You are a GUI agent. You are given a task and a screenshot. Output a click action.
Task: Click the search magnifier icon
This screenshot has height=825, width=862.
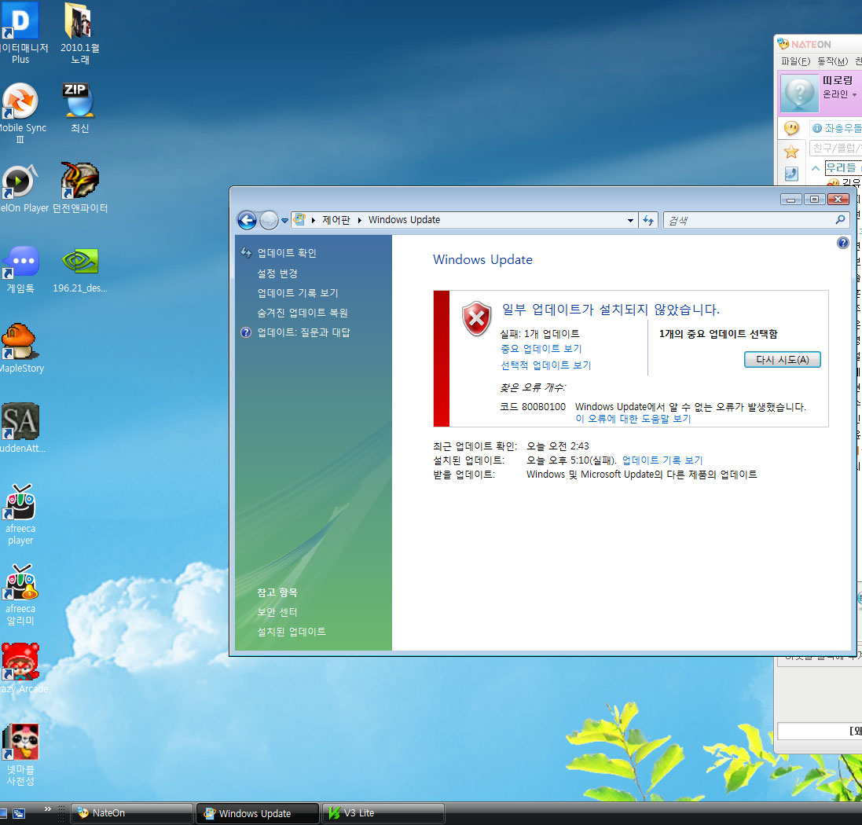[840, 220]
